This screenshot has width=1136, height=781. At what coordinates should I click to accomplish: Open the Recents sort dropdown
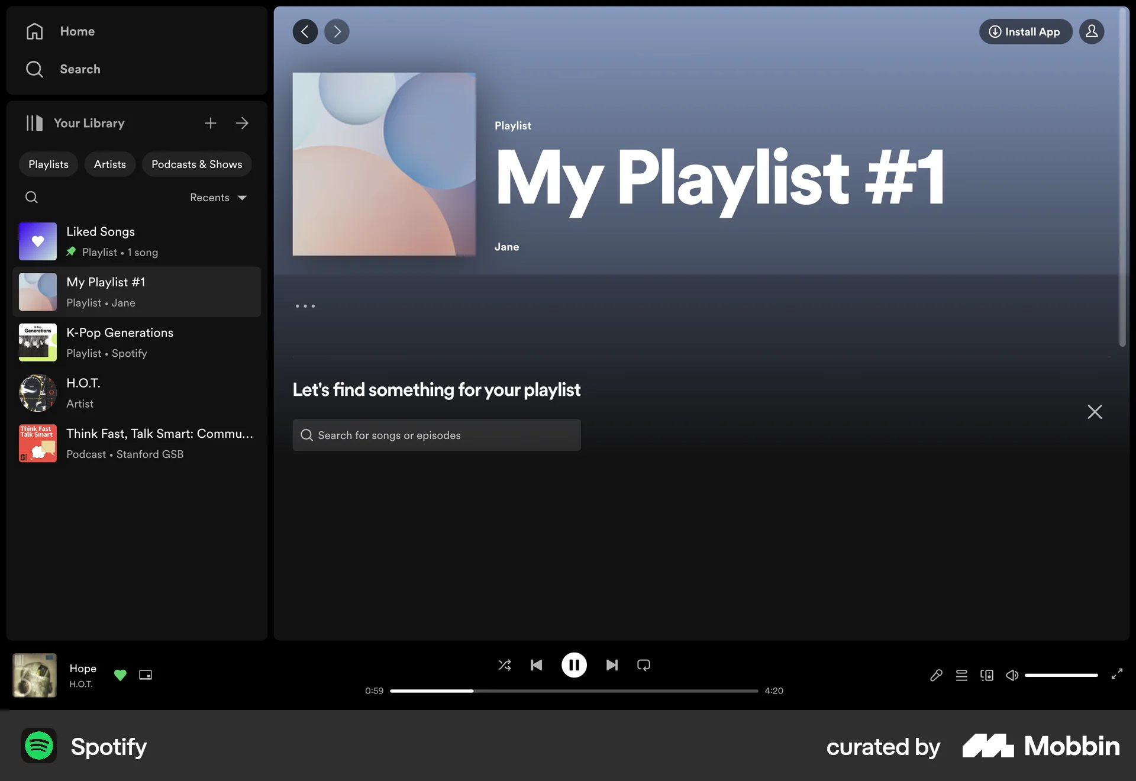[217, 198]
